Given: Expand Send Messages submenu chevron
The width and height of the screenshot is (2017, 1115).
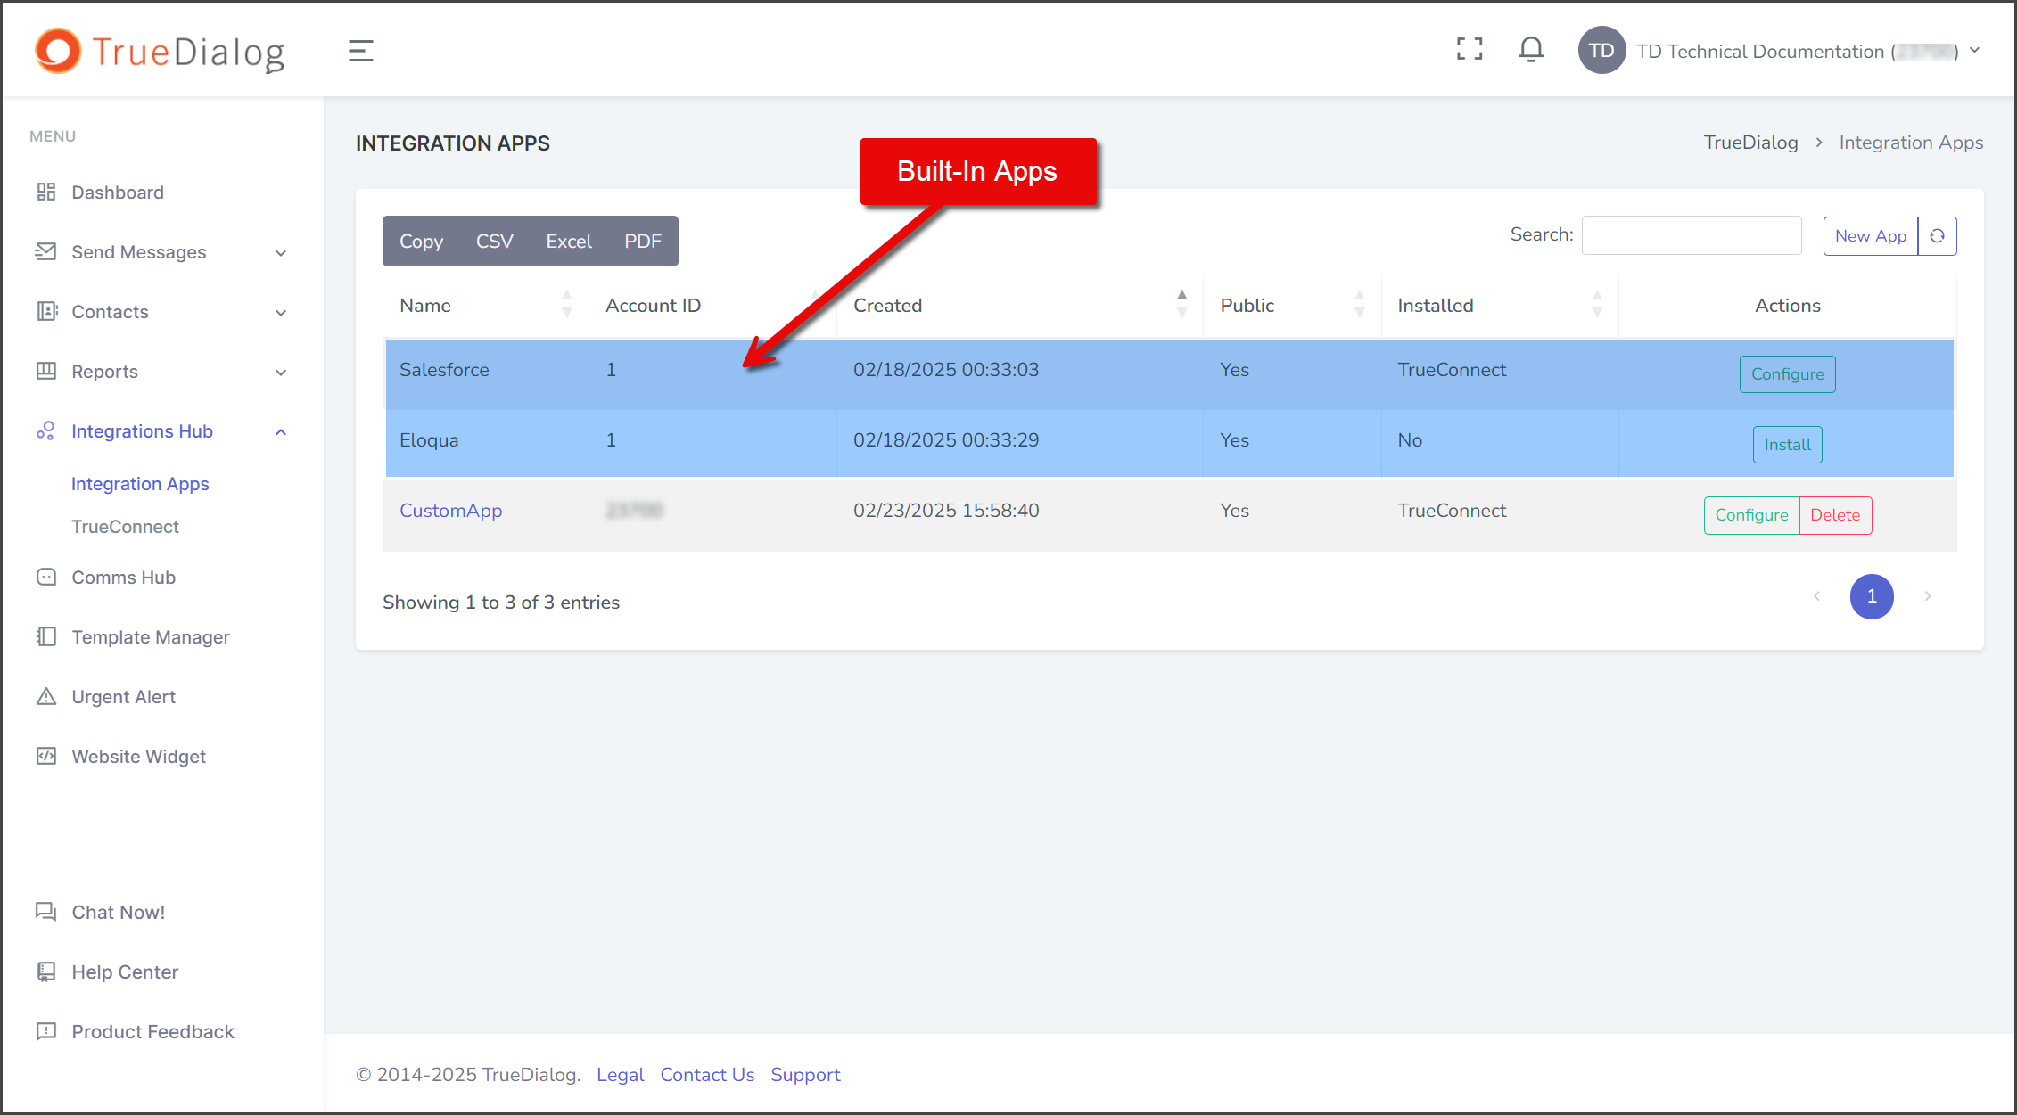Looking at the screenshot, I should coord(281,253).
